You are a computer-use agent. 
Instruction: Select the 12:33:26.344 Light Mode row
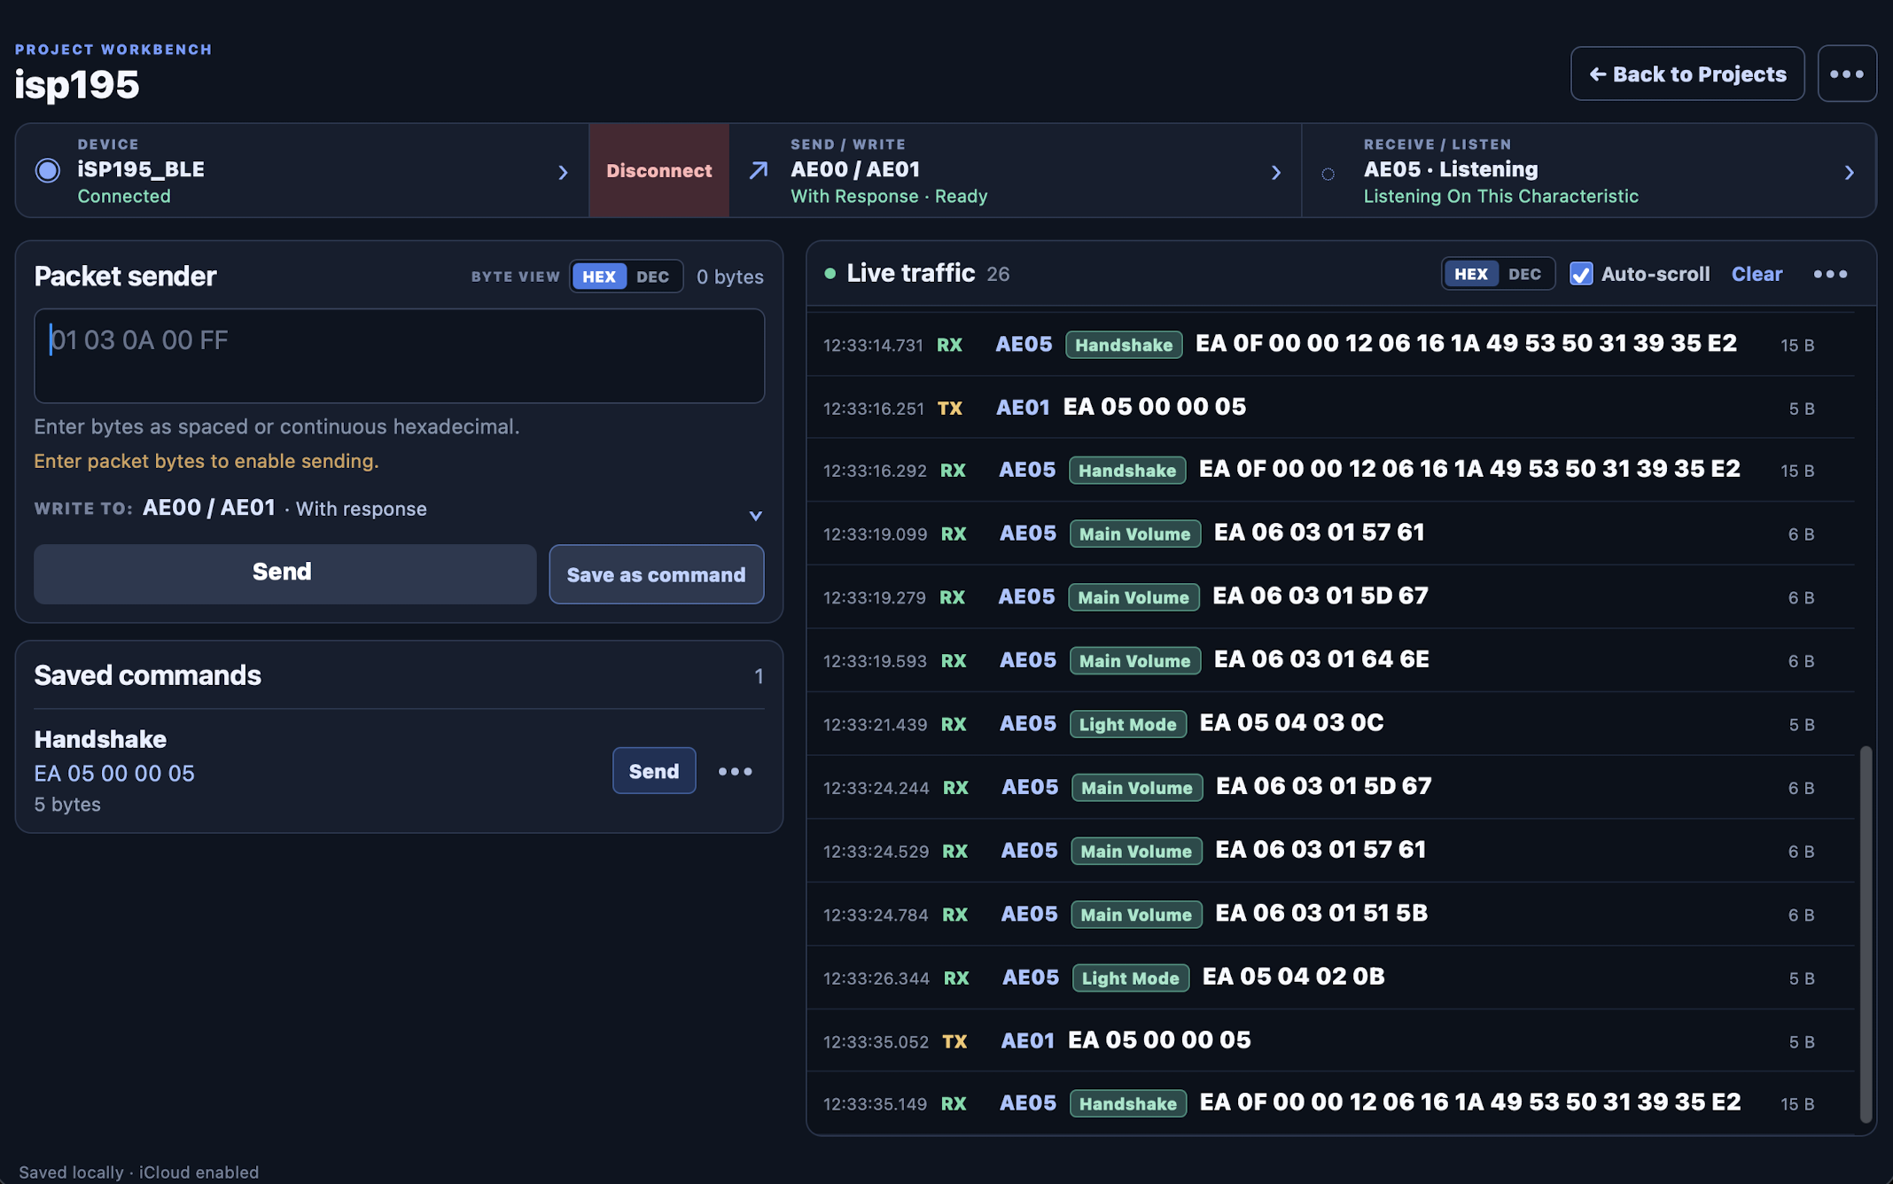coord(1330,978)
